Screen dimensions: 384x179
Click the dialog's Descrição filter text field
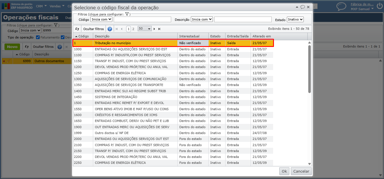243,19
